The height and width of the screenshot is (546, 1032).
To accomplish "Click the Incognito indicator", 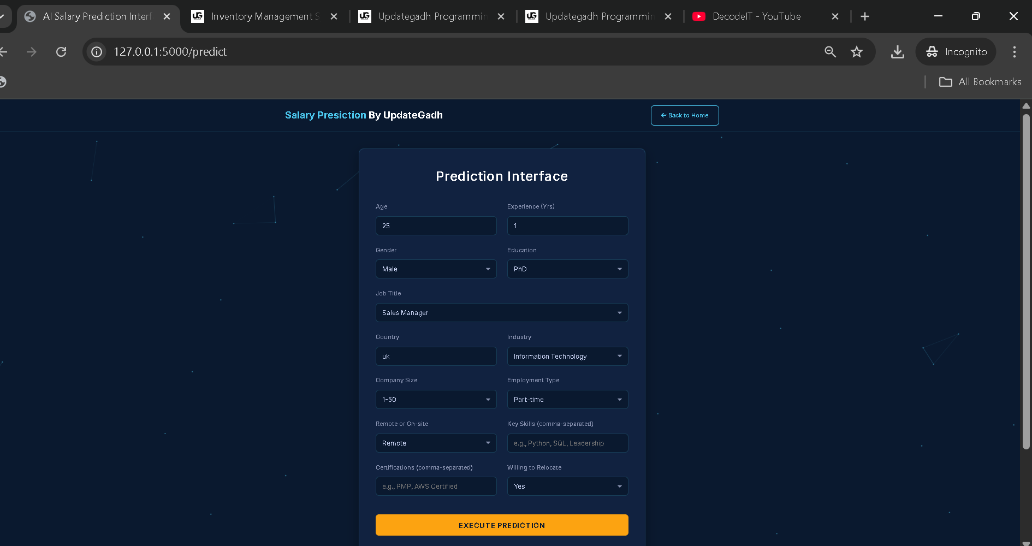I will [956, 52].
